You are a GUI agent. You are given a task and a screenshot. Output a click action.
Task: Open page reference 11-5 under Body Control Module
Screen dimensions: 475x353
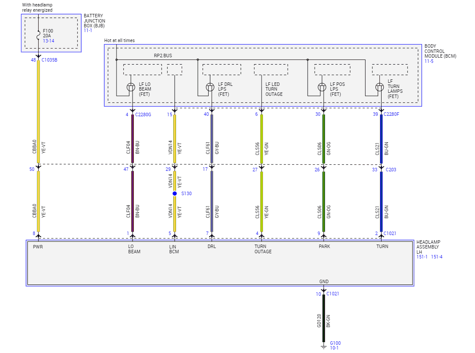[x=428, y=61]
